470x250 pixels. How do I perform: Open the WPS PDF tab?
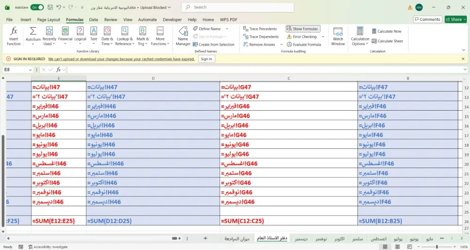(228, 19)
